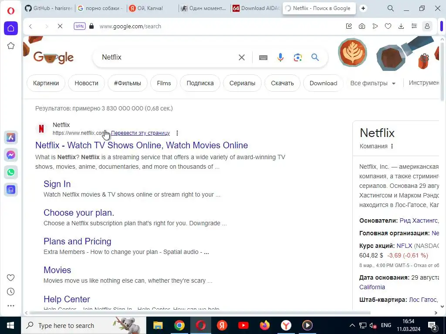The height and width of the screenshot is (334, 446).
Task: Open result options three dots menu
Action: [177, 133]
